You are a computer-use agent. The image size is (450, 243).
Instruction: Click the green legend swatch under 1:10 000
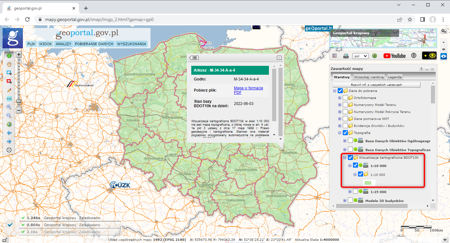368,183
